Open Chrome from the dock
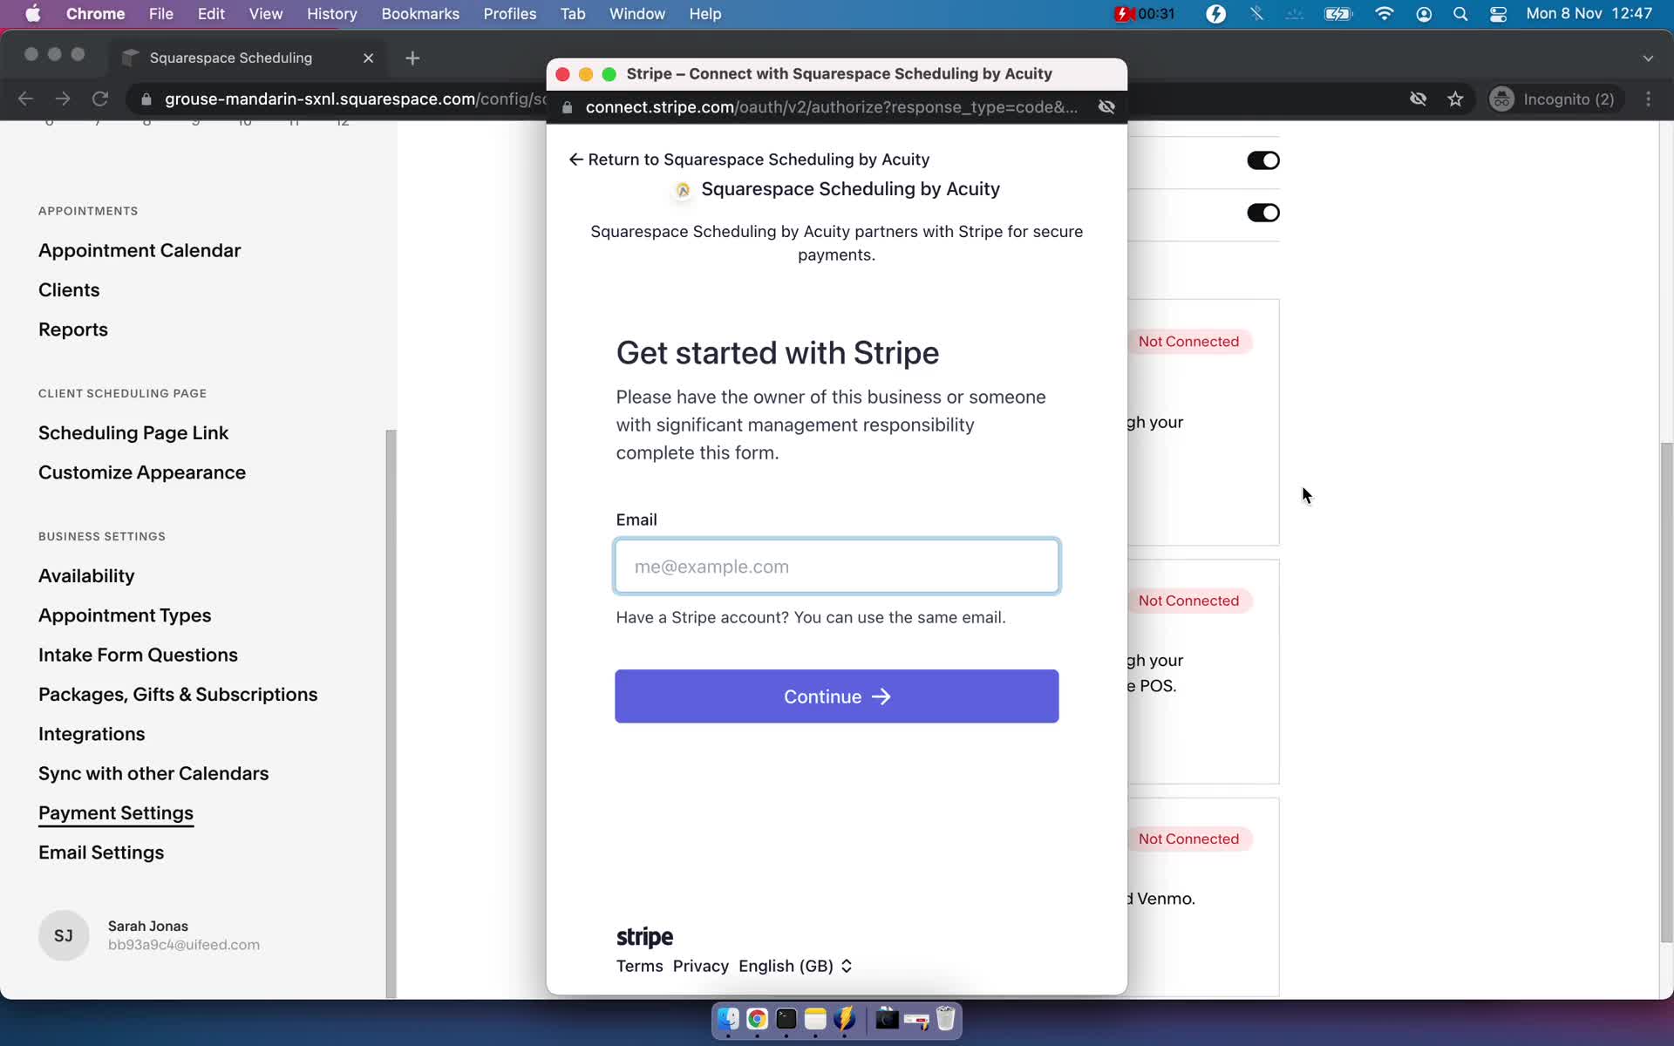Image resolution: width=1674 pixels, height=1046 pixels. [x=757, y=1019]
